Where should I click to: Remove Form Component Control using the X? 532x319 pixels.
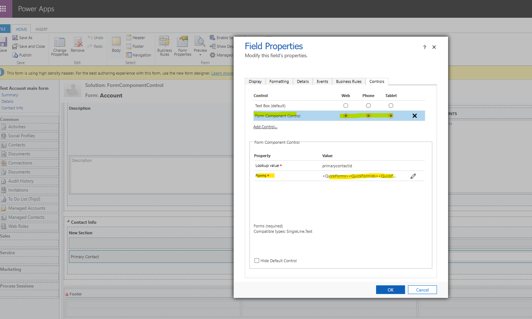click(x=415, y=116)
